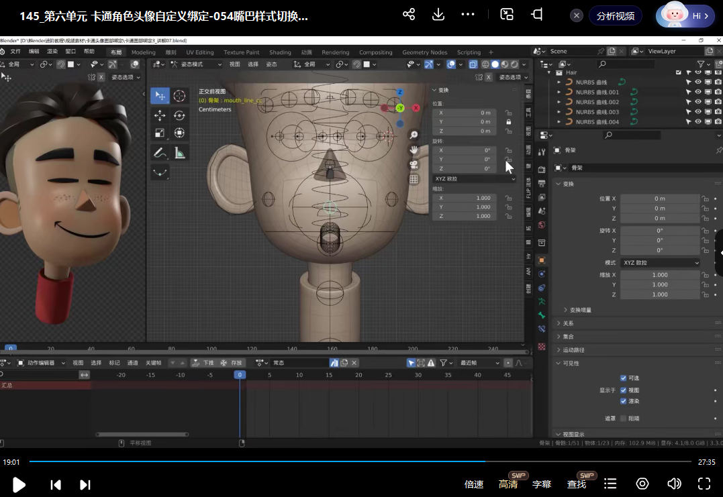Hide NURBS 曲线.002 with its eye icon
The height and width of the screenshot is (497, 723).
698,102
